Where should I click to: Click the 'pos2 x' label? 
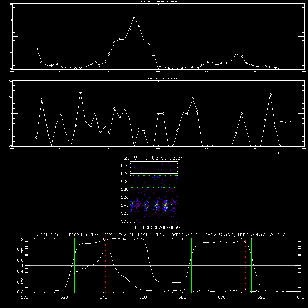(x=284, y=122)
